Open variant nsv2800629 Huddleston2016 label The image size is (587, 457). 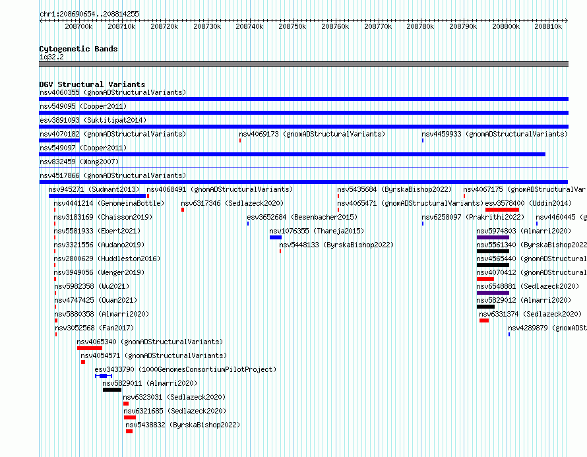coord(107,259)
